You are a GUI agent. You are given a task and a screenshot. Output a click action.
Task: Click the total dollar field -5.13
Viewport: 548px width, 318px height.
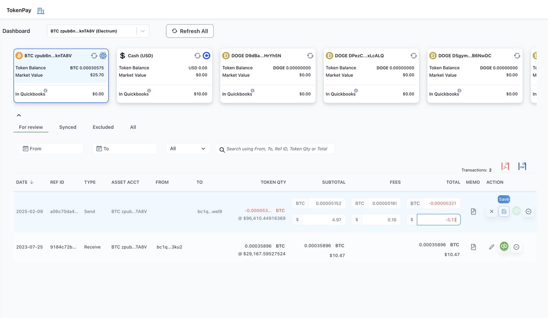[x=438, y=219]
